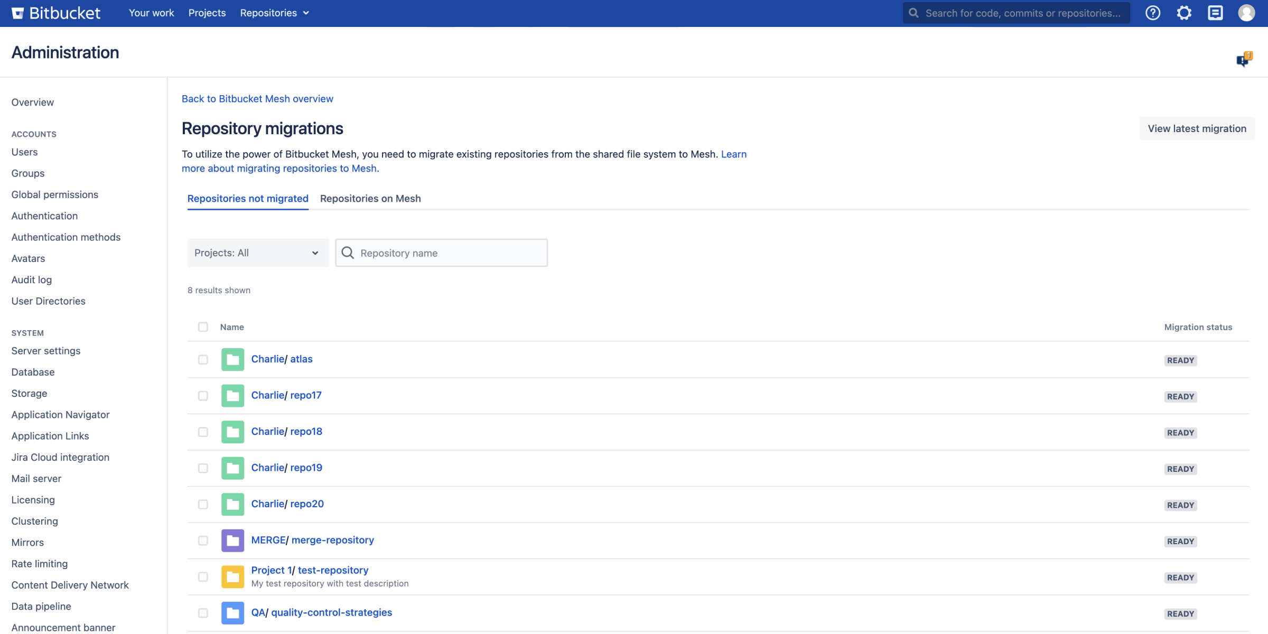Tick the select-all checkbox in Name header
This screenshot has height=634, width=1268.
point(203,327)
